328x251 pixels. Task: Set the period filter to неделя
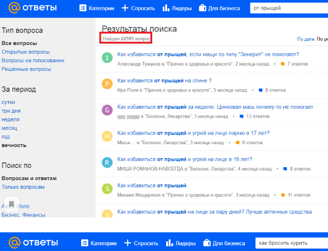click(11, 119)
